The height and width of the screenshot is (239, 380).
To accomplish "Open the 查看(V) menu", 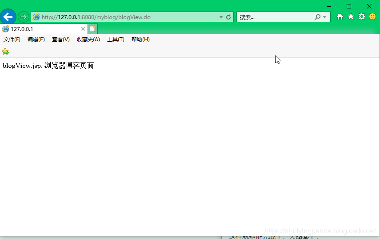I will pos(61,39).
